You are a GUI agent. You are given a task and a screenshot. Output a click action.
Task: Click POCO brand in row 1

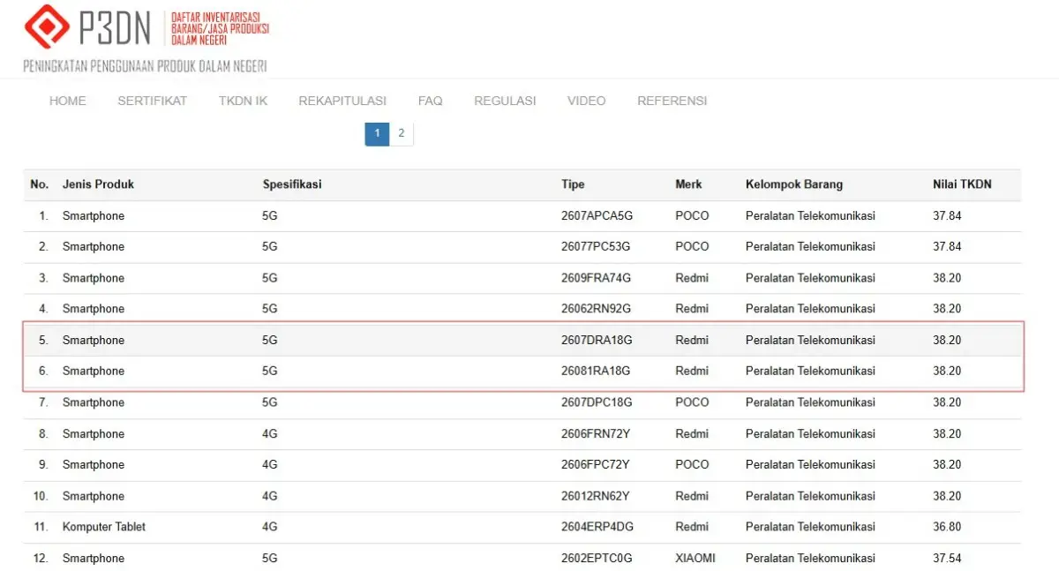[692, 216]
